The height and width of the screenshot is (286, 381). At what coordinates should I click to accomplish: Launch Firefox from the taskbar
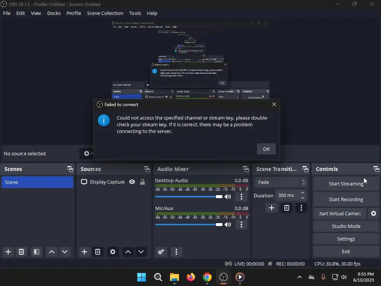191,277
